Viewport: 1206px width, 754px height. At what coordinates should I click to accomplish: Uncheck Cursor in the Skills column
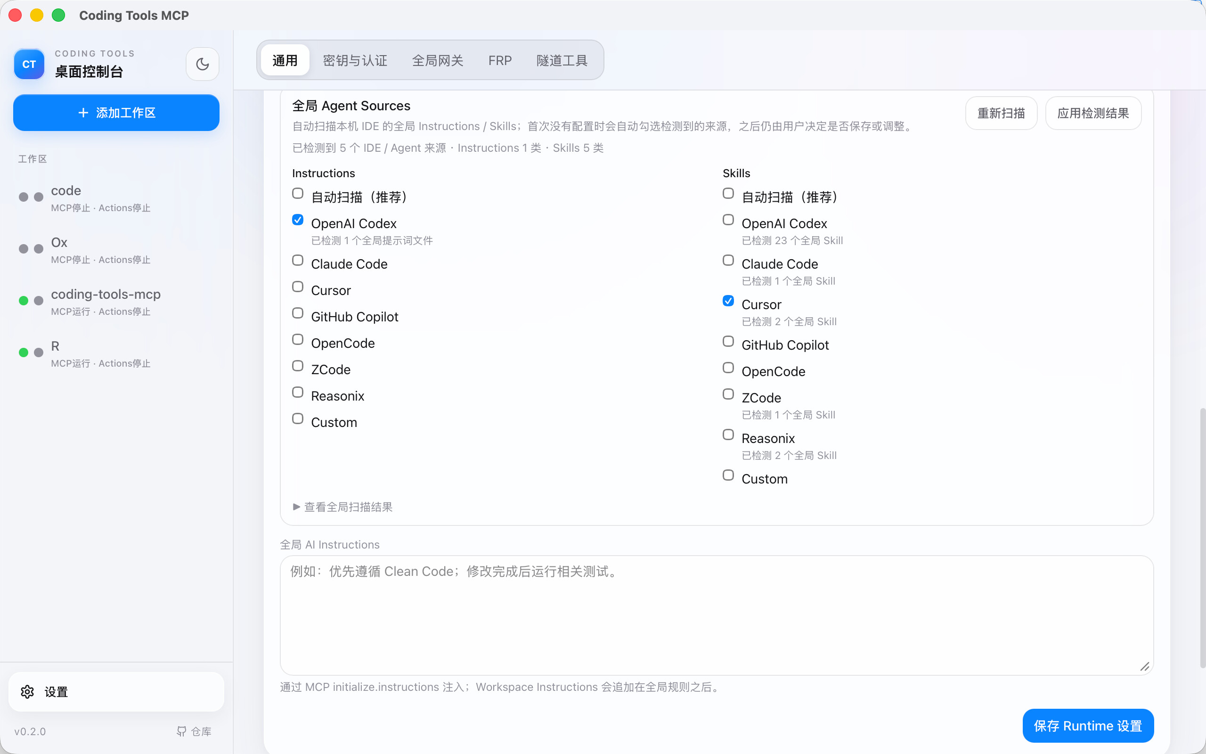coord(728,301)
